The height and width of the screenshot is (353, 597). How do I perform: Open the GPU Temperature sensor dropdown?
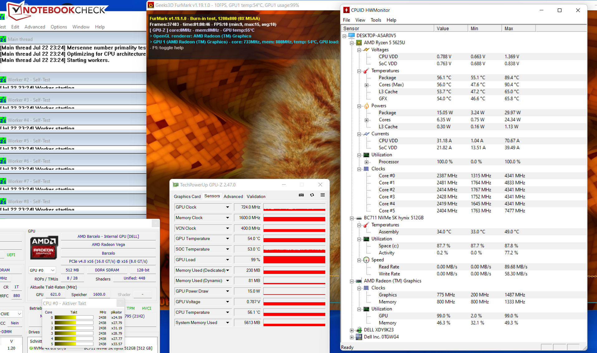(x=227, y=239)
